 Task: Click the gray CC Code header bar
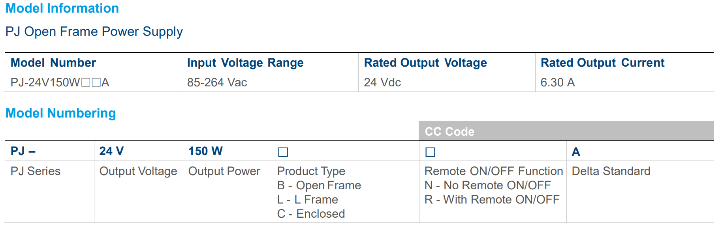pyautogui.click(x=566, y=131)
